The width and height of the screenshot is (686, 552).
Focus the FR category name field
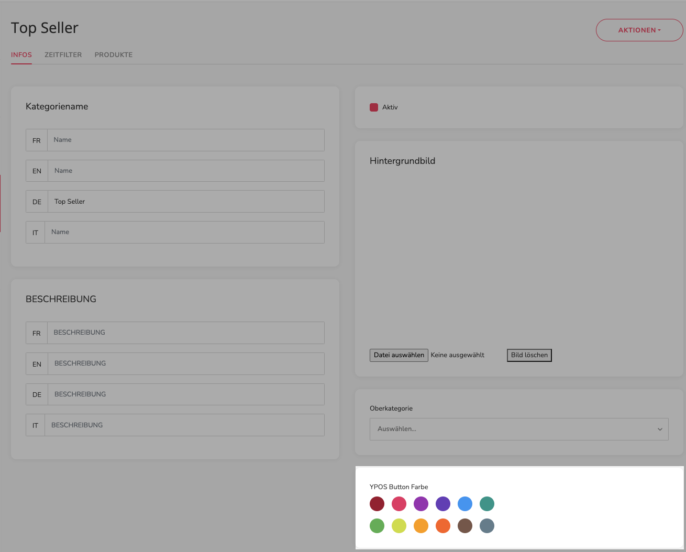coord(186,140)
